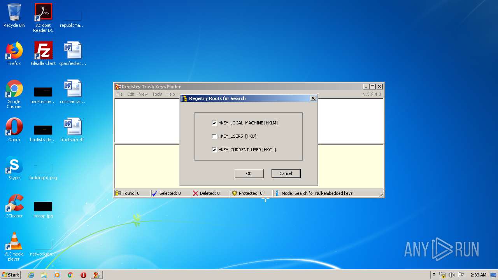
Task: Select the republicma... file on the desktop
Action: pos(72,18)
